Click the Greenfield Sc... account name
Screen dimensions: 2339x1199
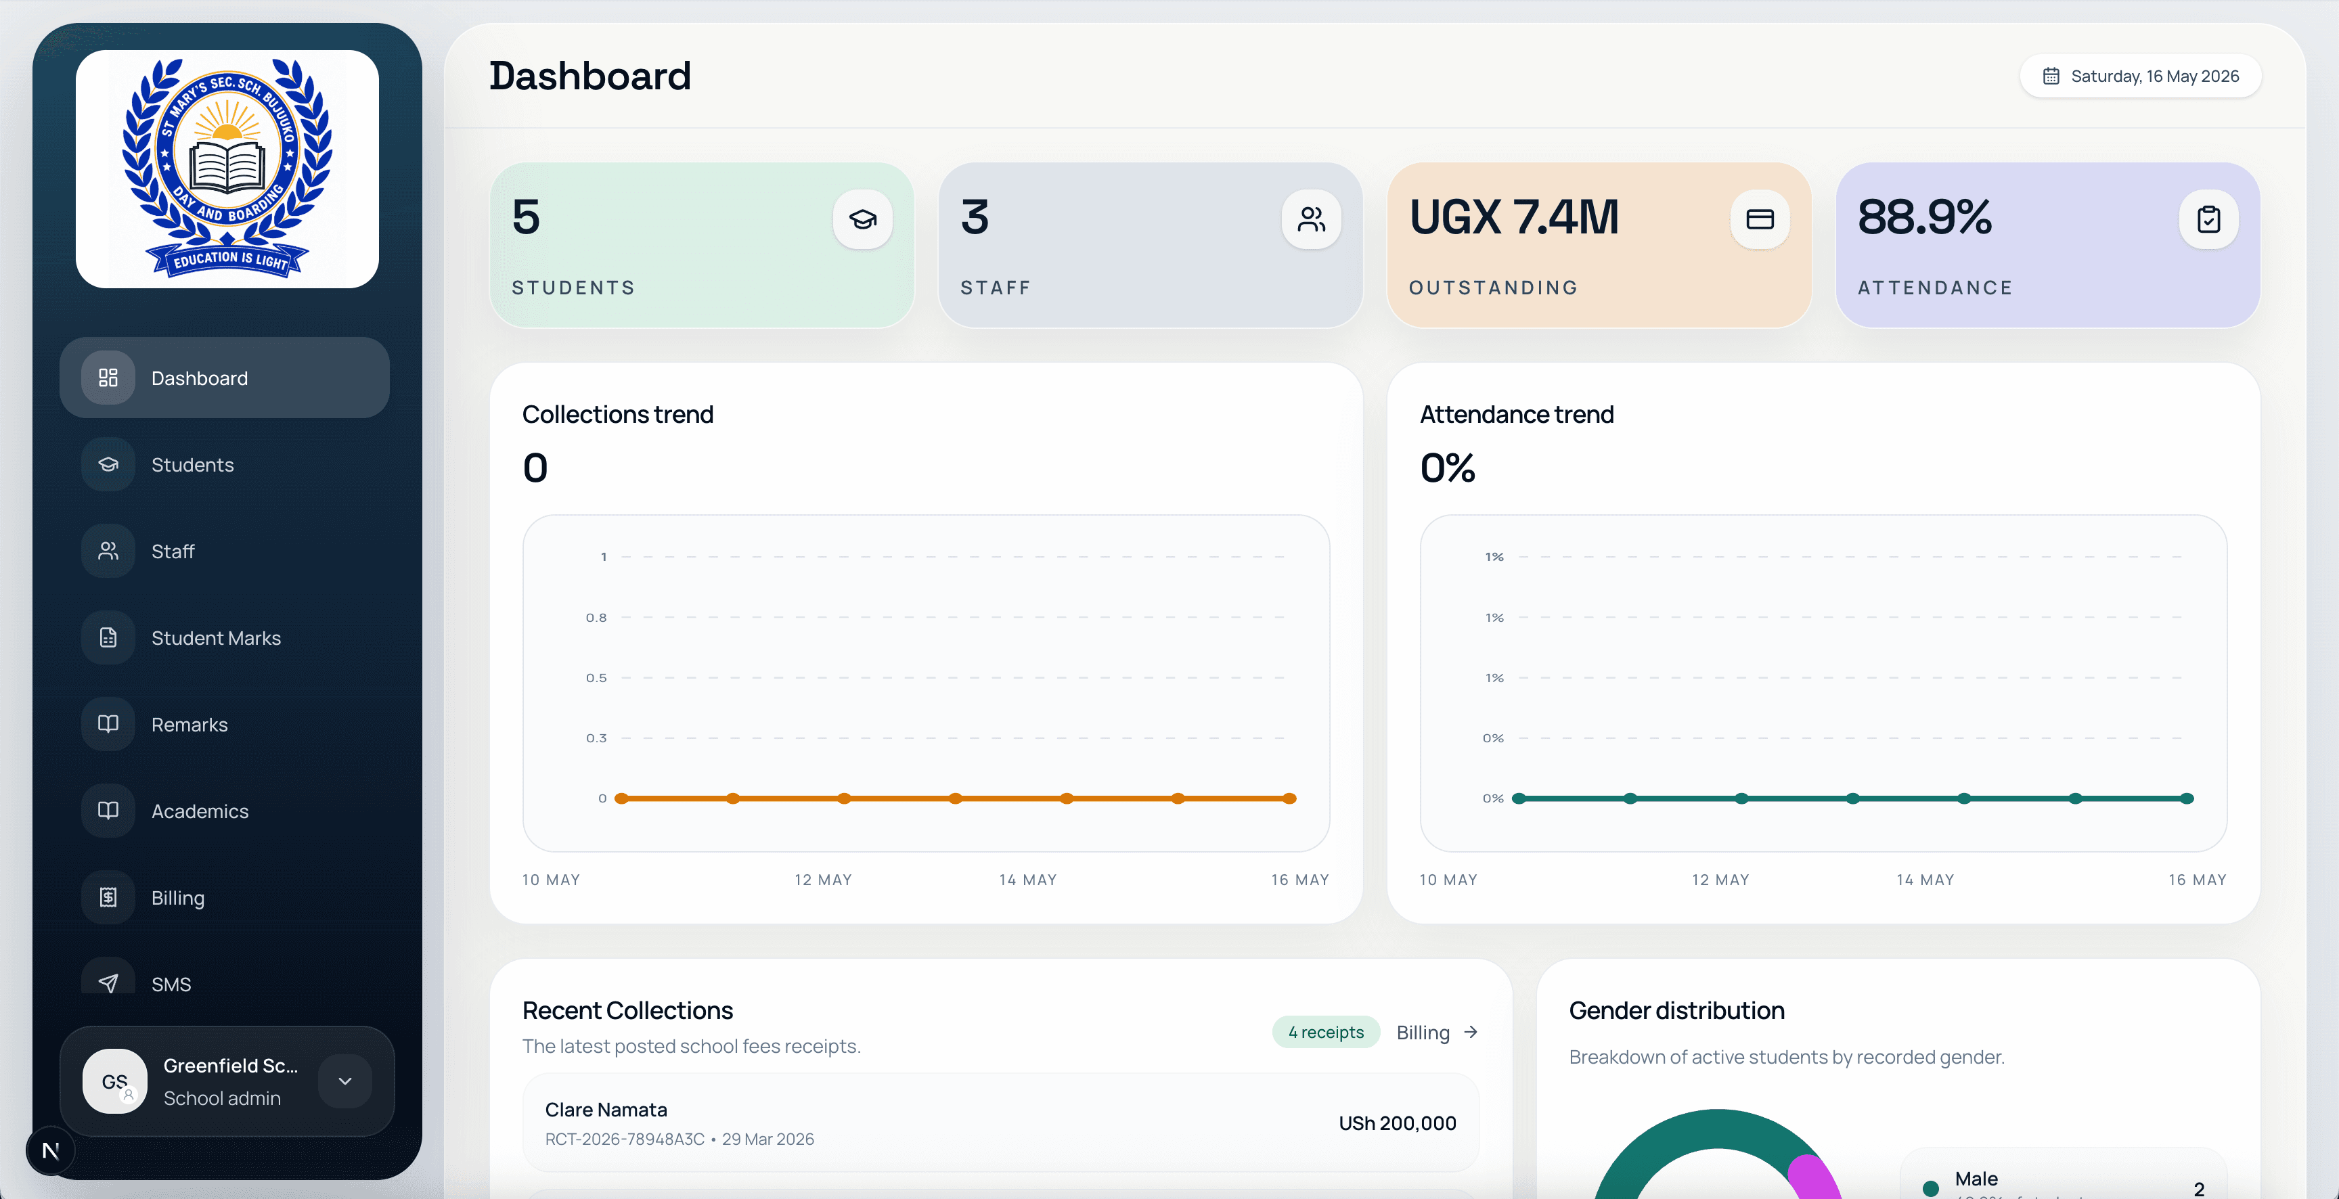231,1066
